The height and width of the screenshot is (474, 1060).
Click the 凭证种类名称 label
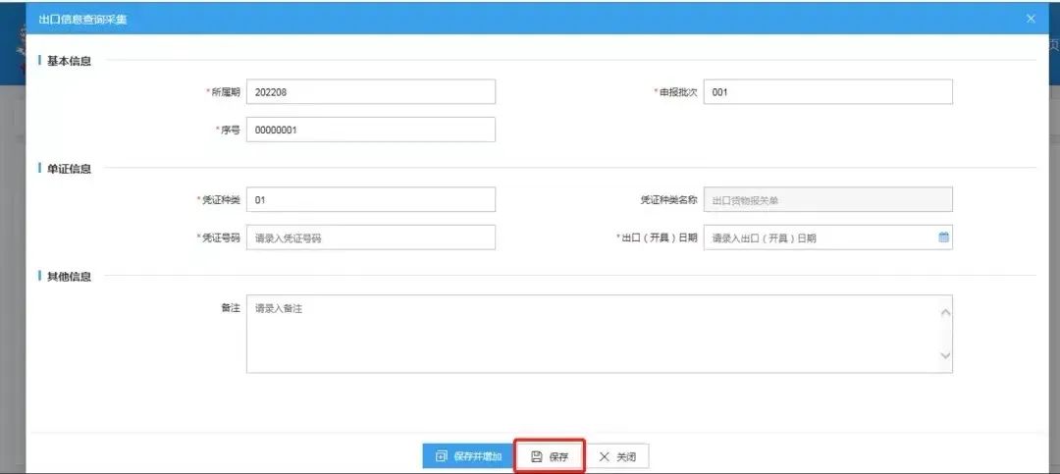pos(668,200)
